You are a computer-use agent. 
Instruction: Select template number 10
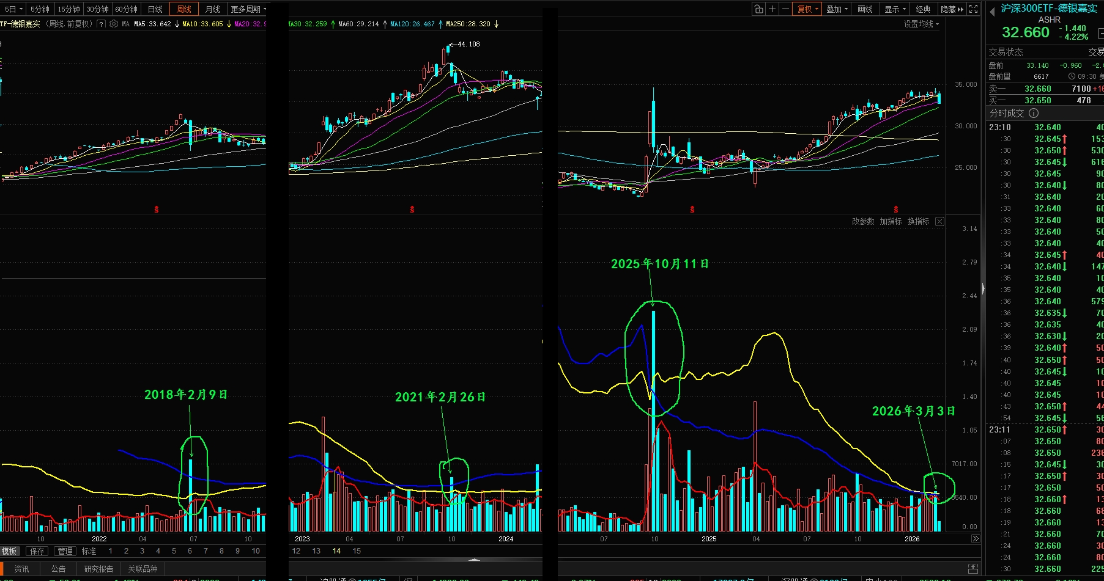coord(256,551)
